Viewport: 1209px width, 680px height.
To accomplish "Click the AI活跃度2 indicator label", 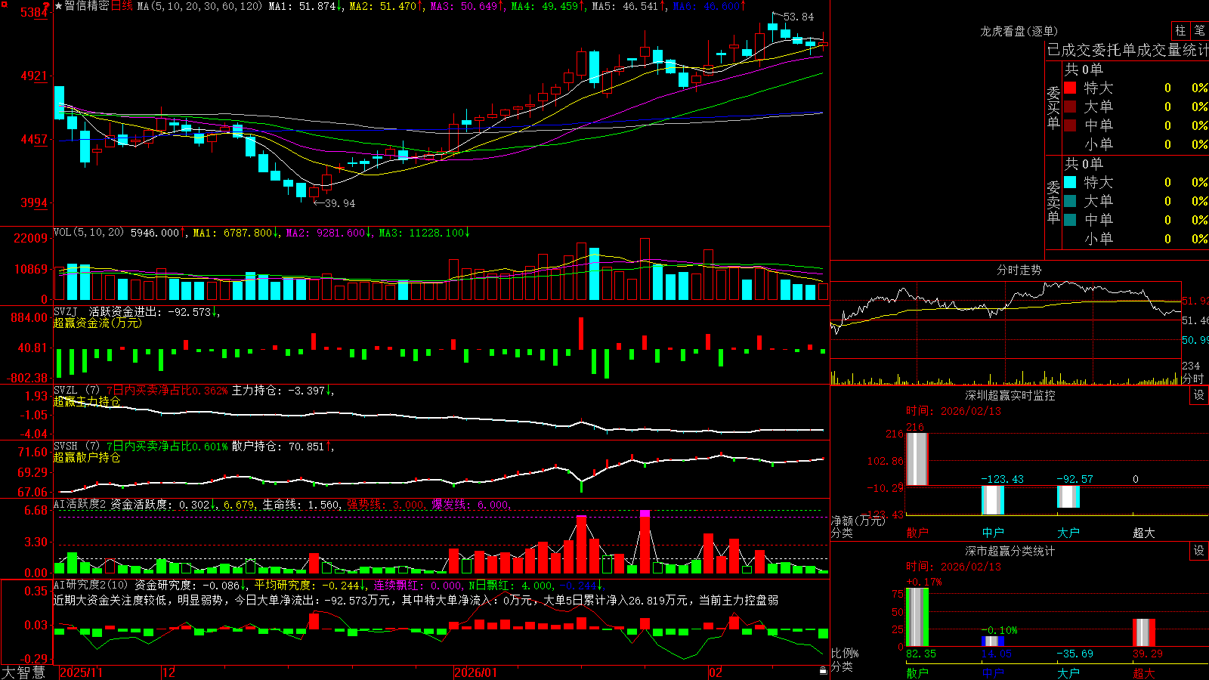I will (x=80, y=504).
